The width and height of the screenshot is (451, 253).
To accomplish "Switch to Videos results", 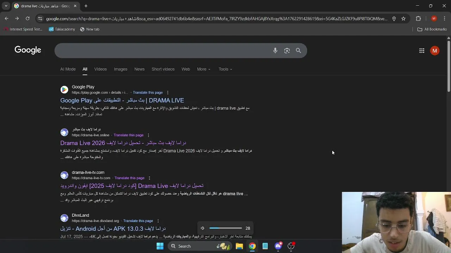I will coord(100,69).
